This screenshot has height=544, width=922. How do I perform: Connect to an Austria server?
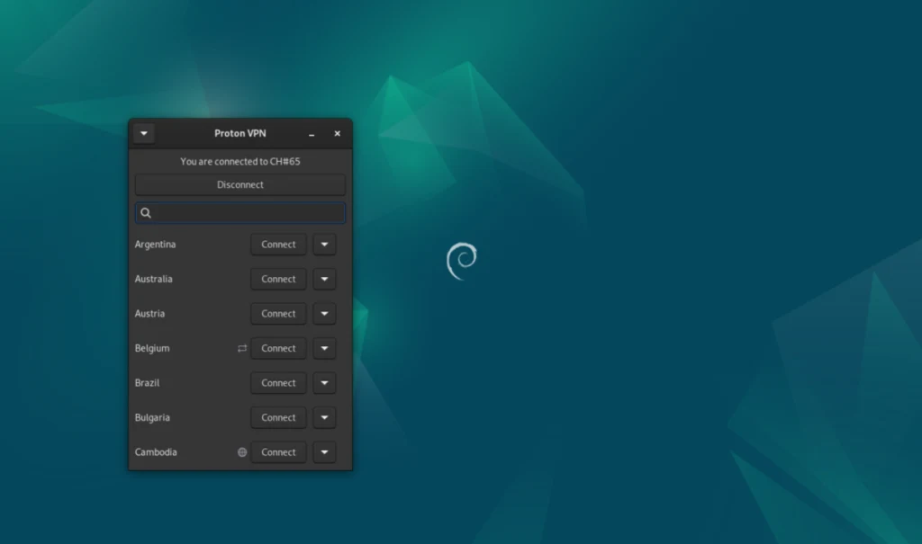(x=278, y=313)
